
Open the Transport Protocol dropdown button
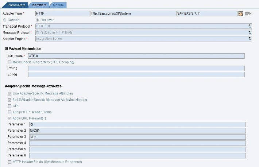250,26
